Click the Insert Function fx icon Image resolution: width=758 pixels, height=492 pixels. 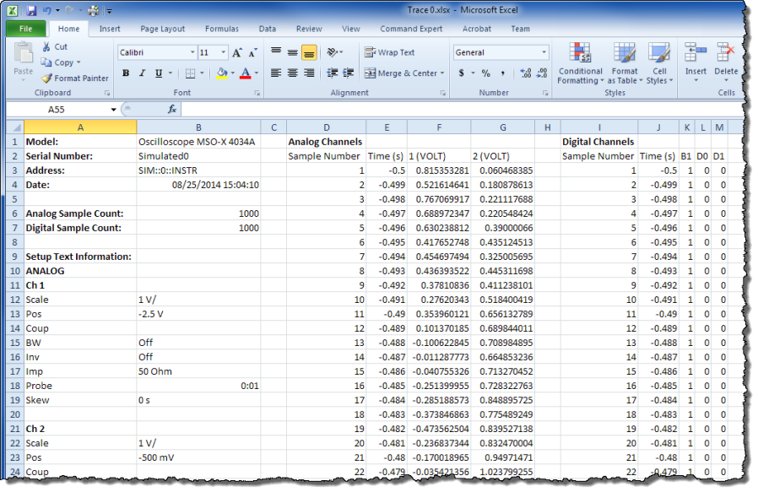coord(172,109)
